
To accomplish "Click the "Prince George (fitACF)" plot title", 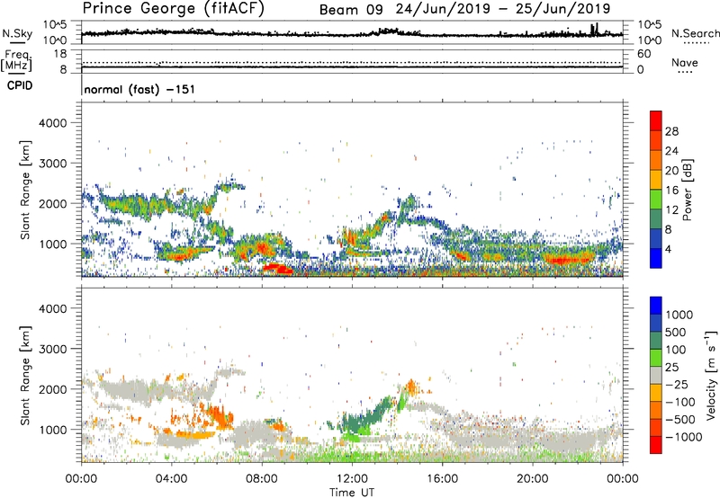I will (174, 8).
